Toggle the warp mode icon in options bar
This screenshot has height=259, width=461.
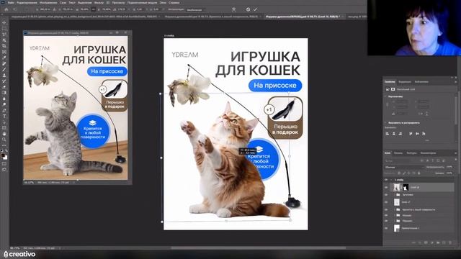pos(233,9)
